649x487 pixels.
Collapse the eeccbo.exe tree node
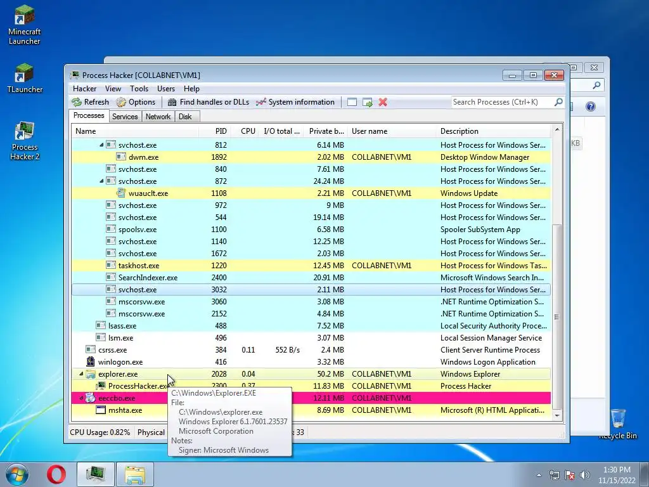(x=81, y=398)
